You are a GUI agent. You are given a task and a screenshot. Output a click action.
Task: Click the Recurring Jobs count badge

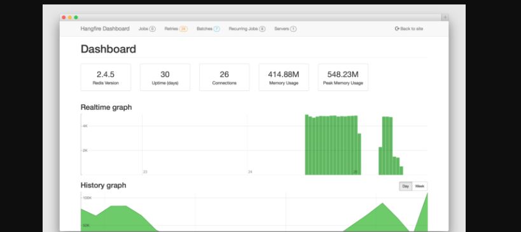[x=262, y=29]
